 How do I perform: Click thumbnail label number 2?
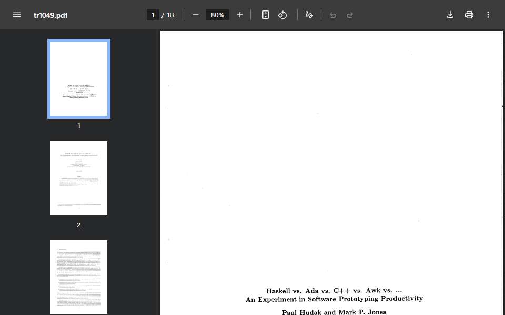pos(79,225)
